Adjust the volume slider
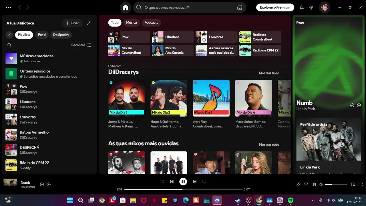The image size is (366, 206). [336, 185]
